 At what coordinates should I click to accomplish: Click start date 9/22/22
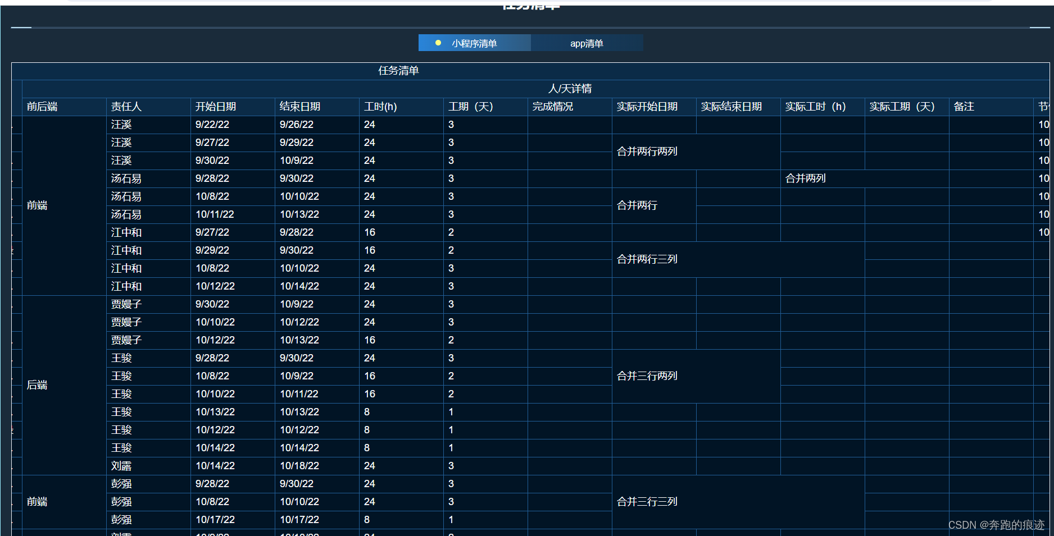(x=212, y=125)
